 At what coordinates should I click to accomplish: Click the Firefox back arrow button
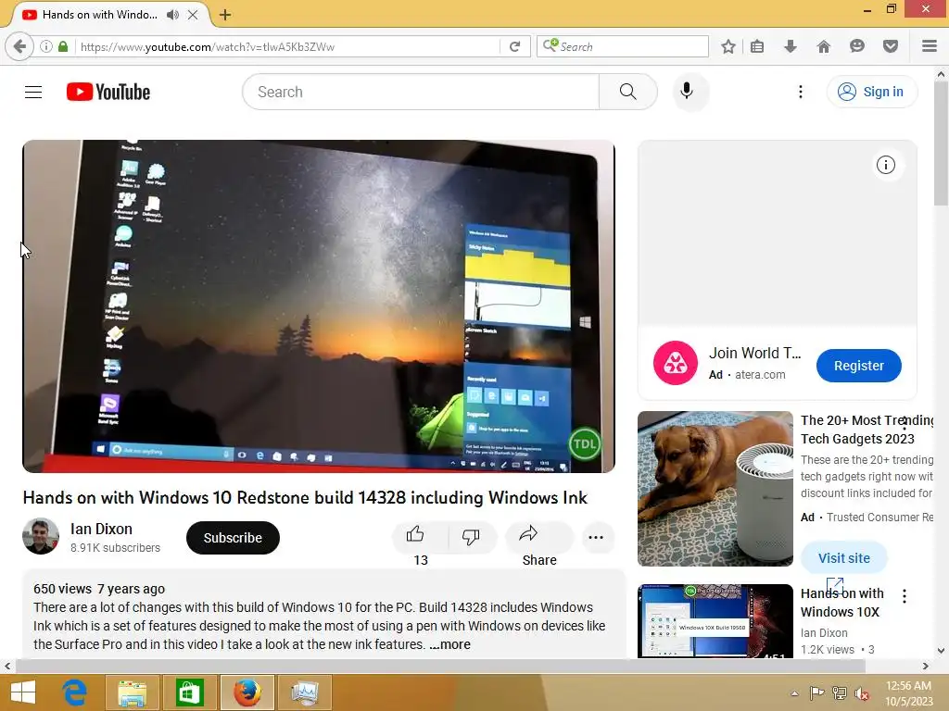coord(19,46)
